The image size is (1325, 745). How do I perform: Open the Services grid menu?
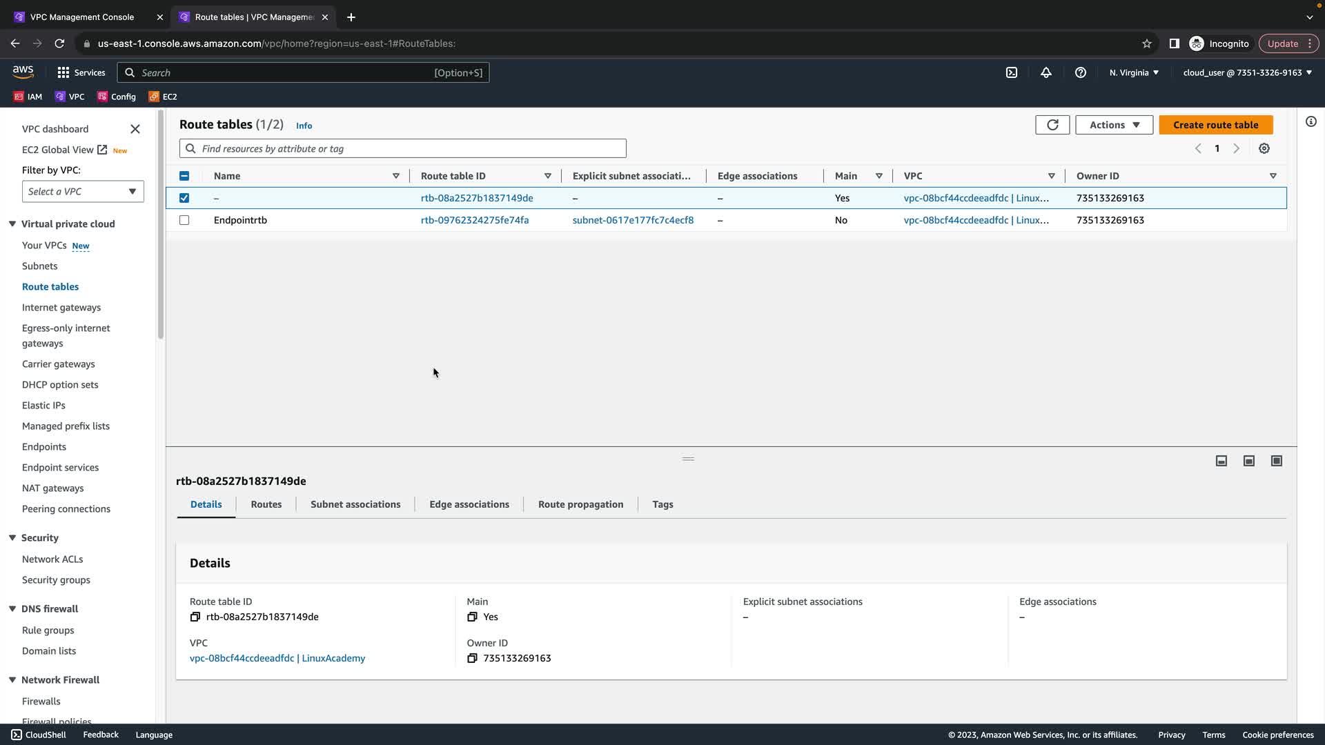63,72
